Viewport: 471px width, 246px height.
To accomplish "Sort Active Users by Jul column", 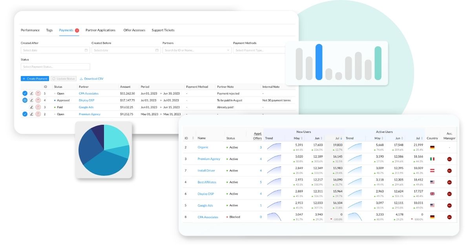I will point(422,138).
